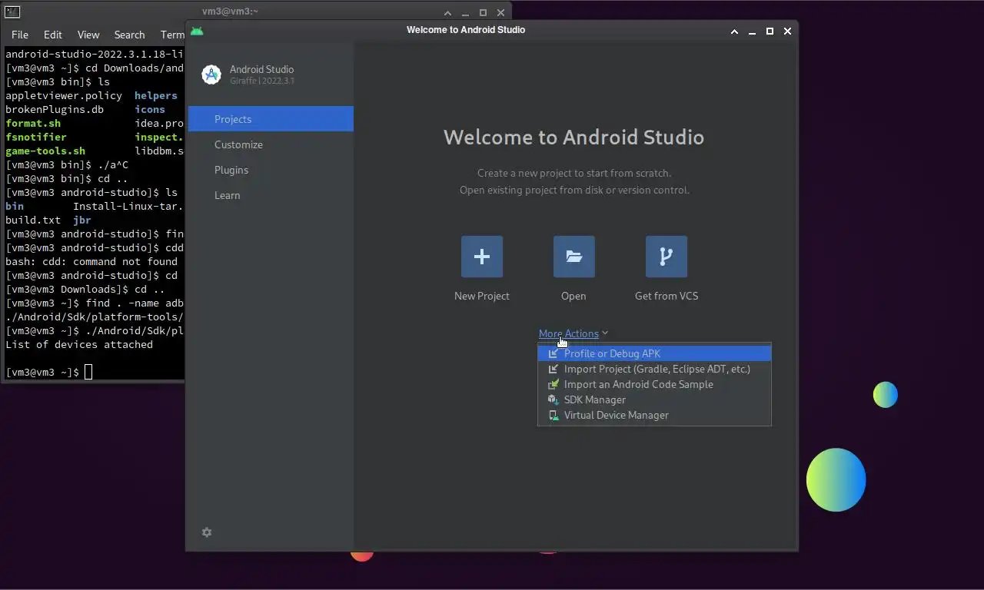Open the terminal View menu
The image size is (984, 590).
tap(88, 35)
